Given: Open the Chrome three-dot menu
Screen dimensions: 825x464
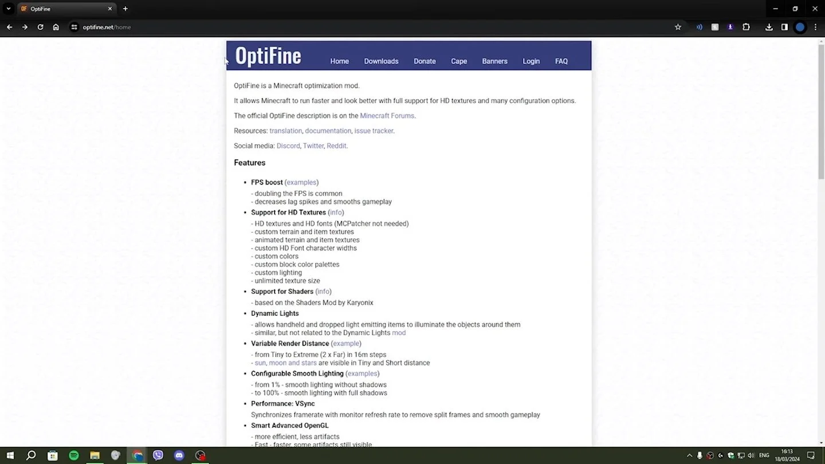Looking at the screenshot, I should [815, 27].
